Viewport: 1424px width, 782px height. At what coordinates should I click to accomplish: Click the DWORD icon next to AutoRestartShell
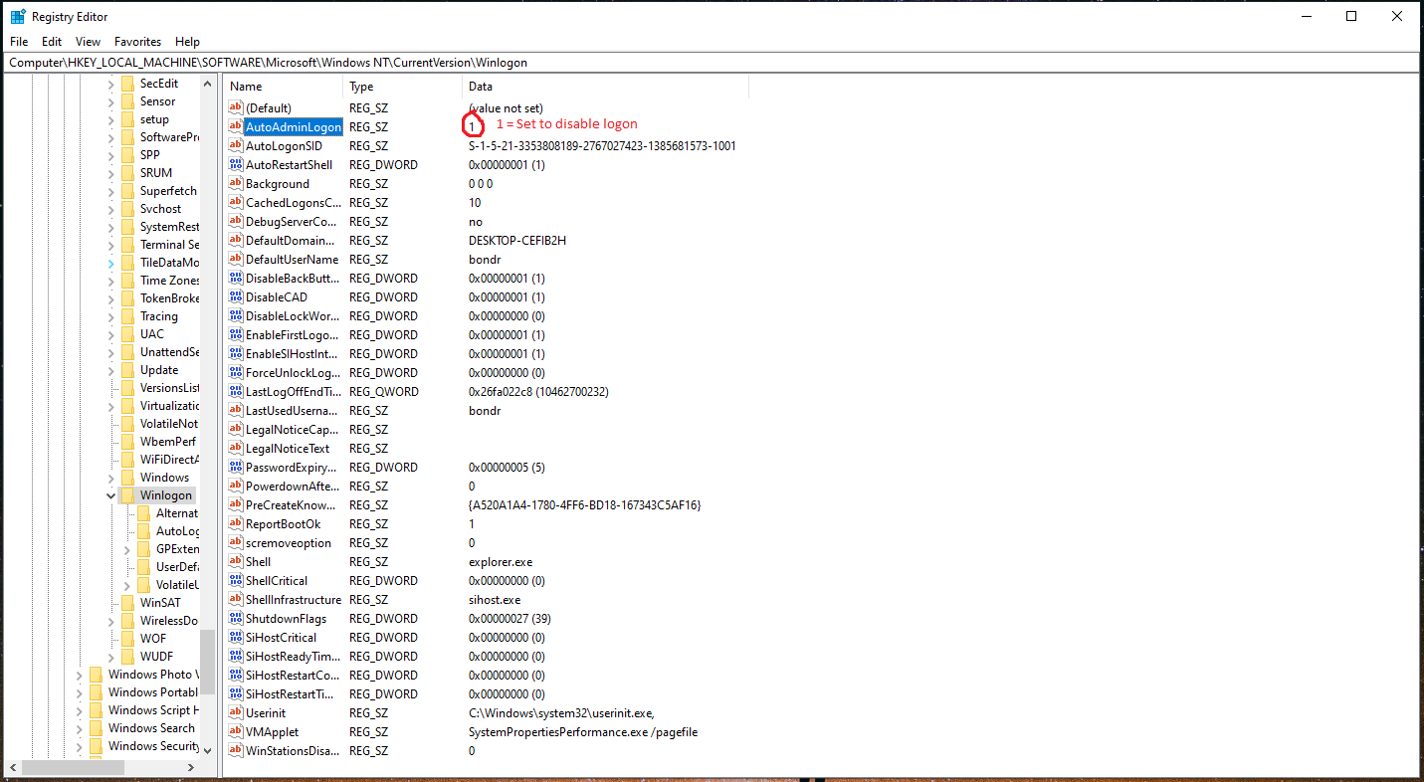(x=233, y=164)
